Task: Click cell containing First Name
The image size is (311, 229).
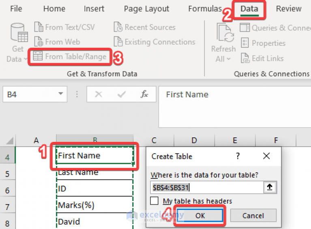Action: pyautogui.click(x=94, y=156)
